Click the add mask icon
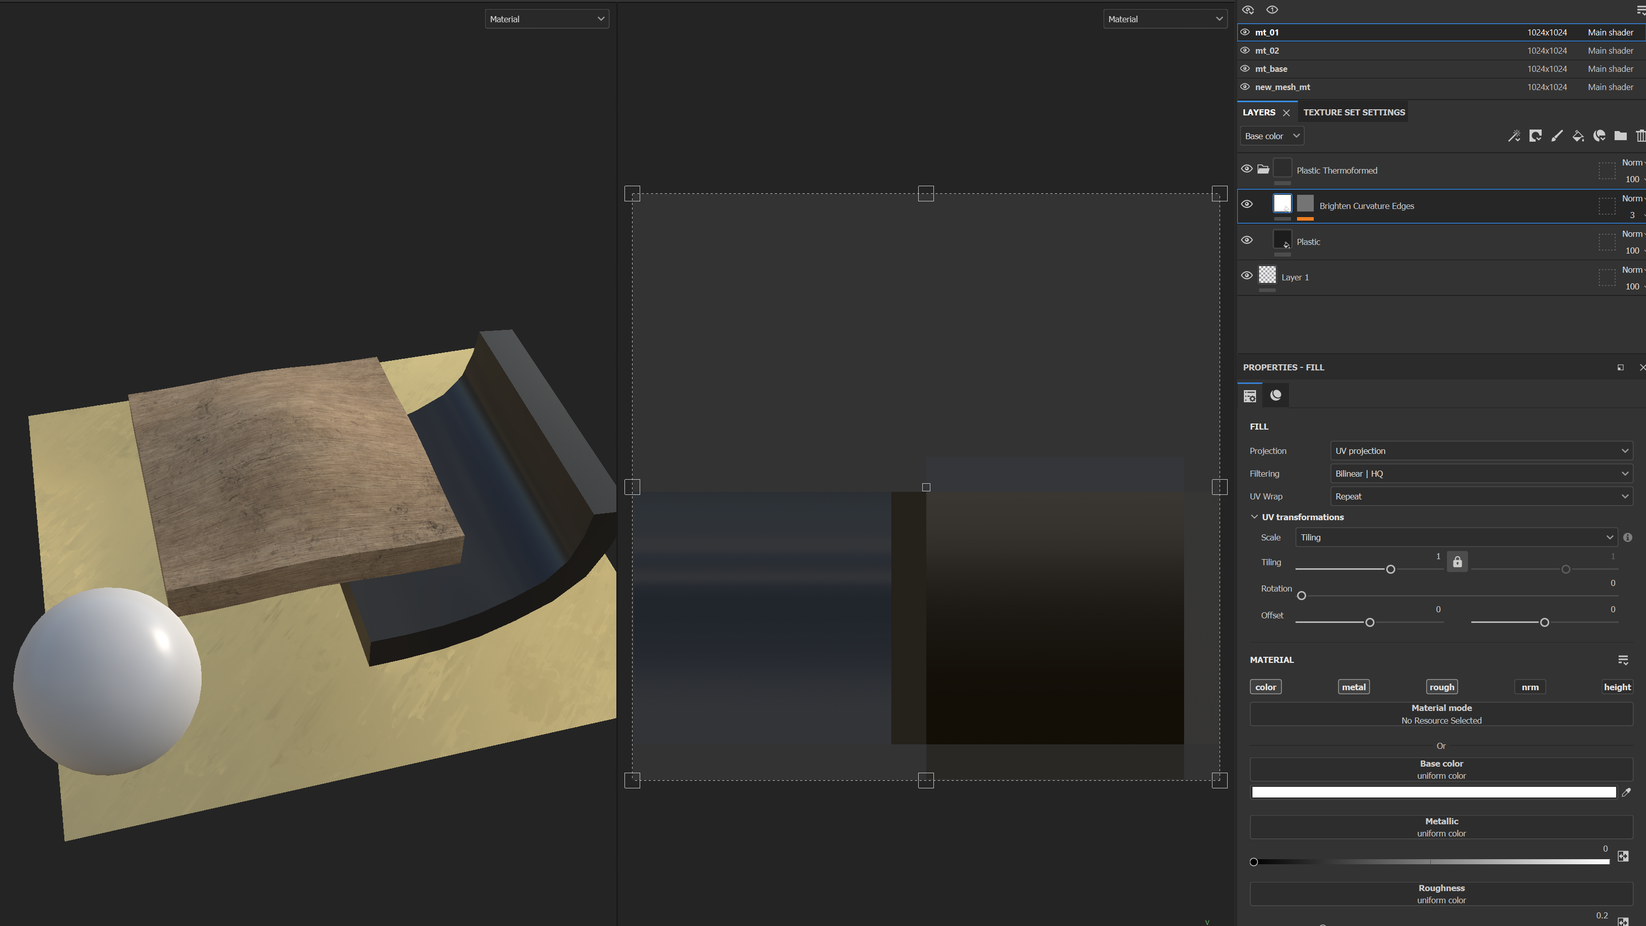 point(1535,136)
